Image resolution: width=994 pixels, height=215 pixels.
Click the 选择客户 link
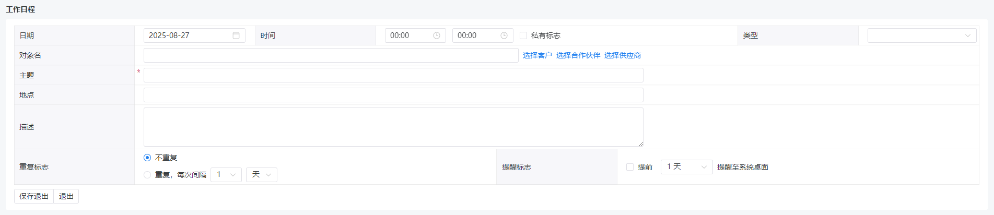(x=537, y=55)
